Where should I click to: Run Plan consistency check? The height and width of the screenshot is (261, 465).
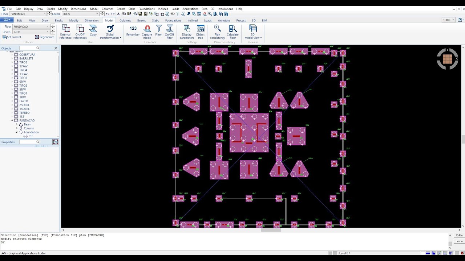pos(217,32)
